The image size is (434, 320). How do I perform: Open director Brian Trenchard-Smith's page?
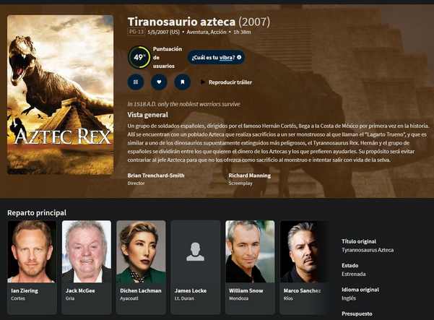point(156,176)
